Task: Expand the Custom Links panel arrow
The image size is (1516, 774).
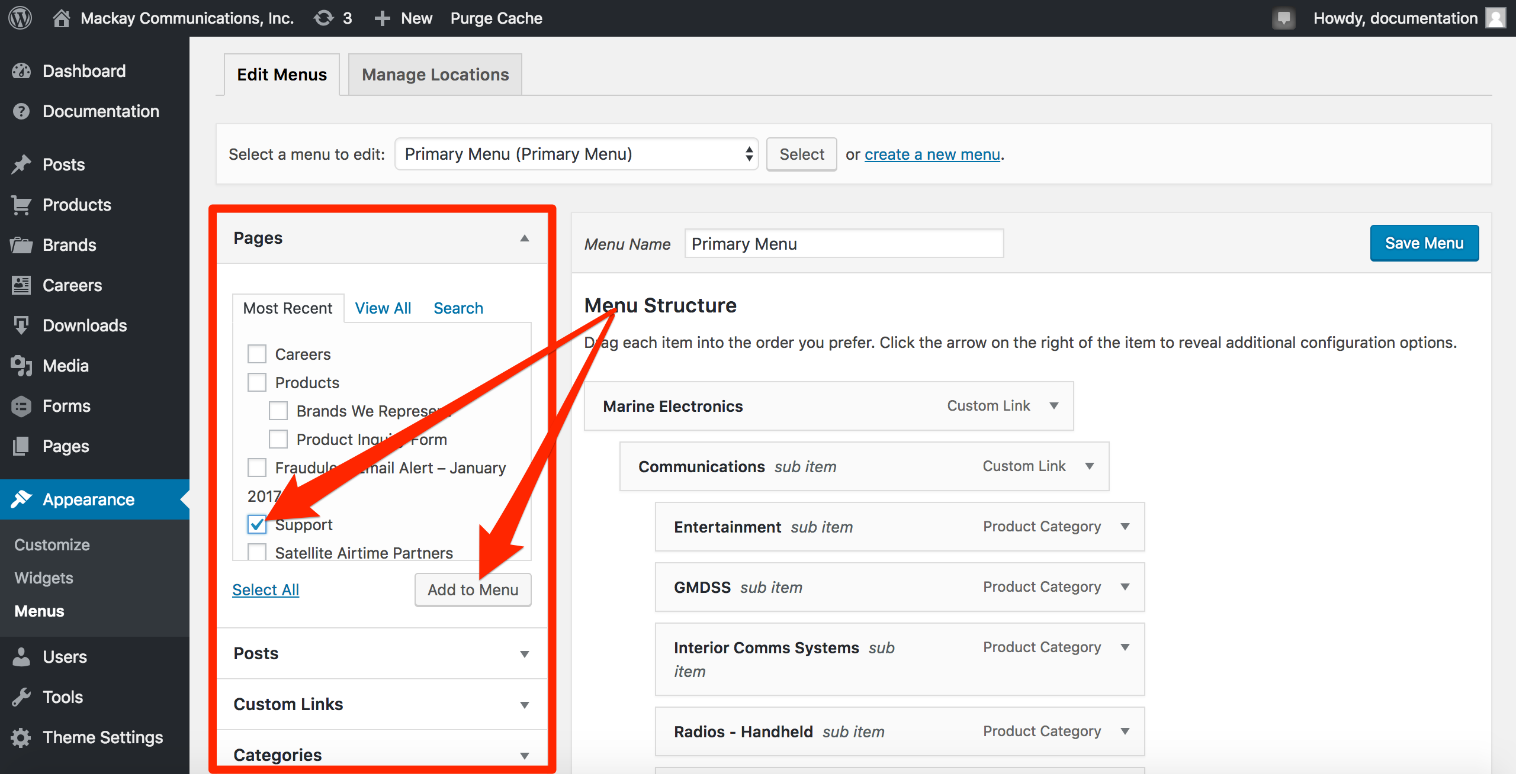Action: 524,705
